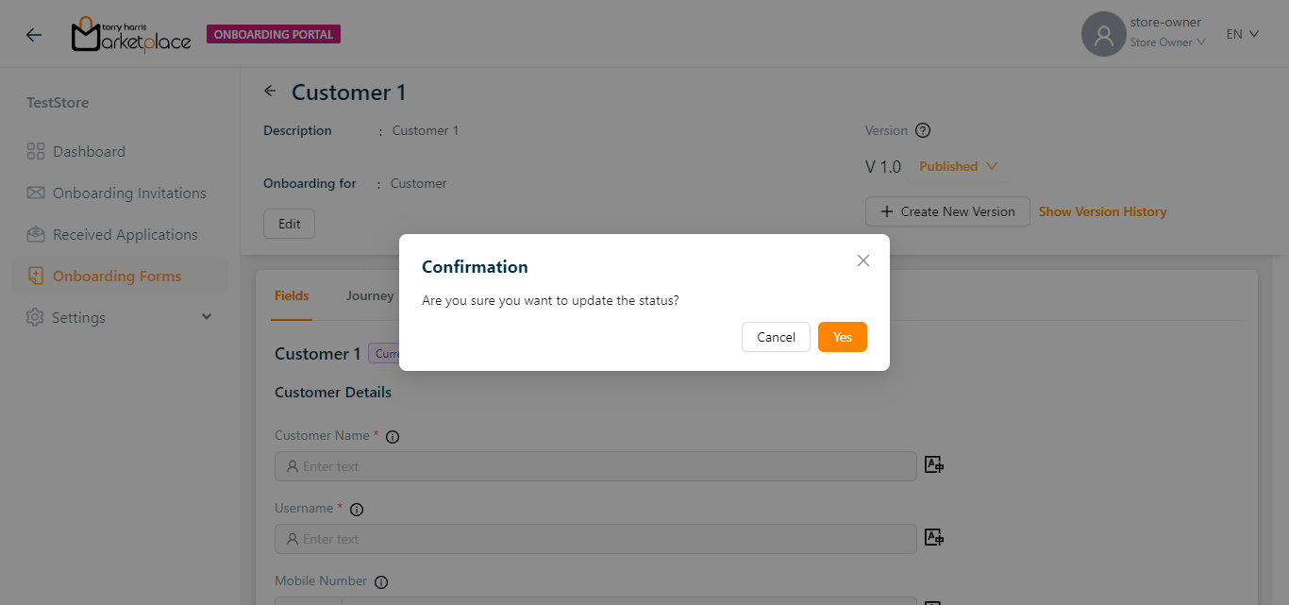The image size is (1289, 605).
Task: Click the Version help question mark icon
Action: pos(923,131)
